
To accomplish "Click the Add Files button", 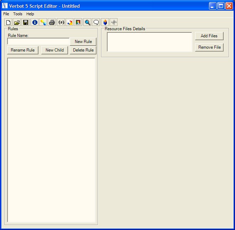I will tap(209, 36).
